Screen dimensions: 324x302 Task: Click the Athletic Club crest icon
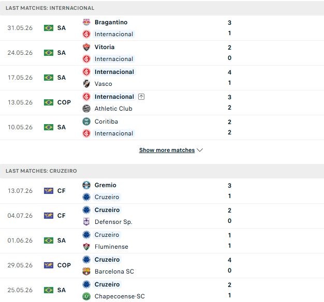tap(86, 109)
